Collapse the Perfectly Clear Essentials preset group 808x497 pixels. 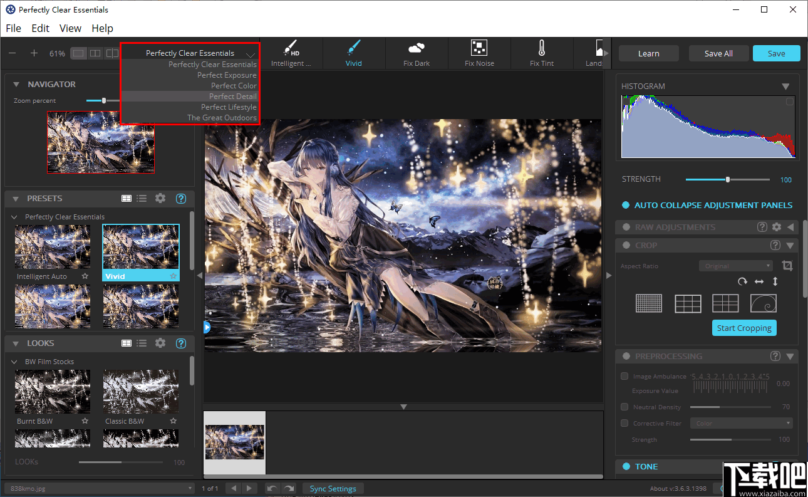(x=15, y=217)
